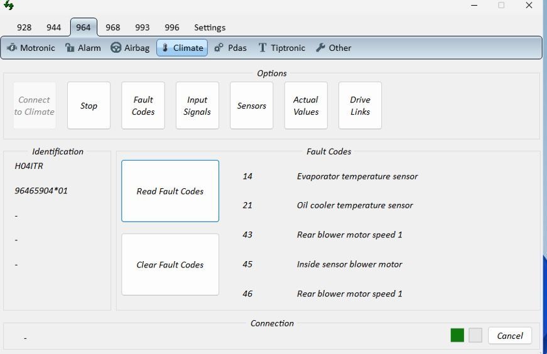
Task: Open the Other wrench tab
Action: 333,48
